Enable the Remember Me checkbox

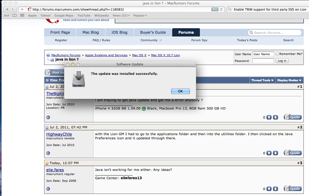(x=277, y=54)
